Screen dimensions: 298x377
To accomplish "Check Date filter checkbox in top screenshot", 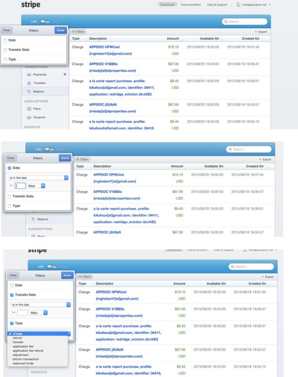I will pyautogui.click(x=5, y=40).
